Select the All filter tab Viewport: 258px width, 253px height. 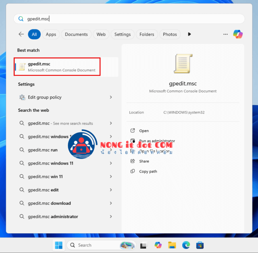point(34,34)
